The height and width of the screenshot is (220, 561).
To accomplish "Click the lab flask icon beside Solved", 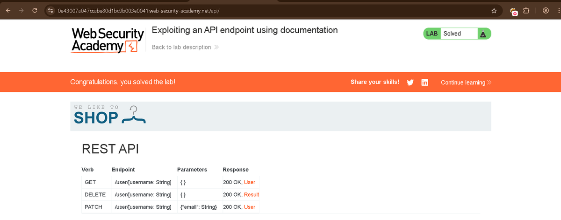I will pos(483,34).
